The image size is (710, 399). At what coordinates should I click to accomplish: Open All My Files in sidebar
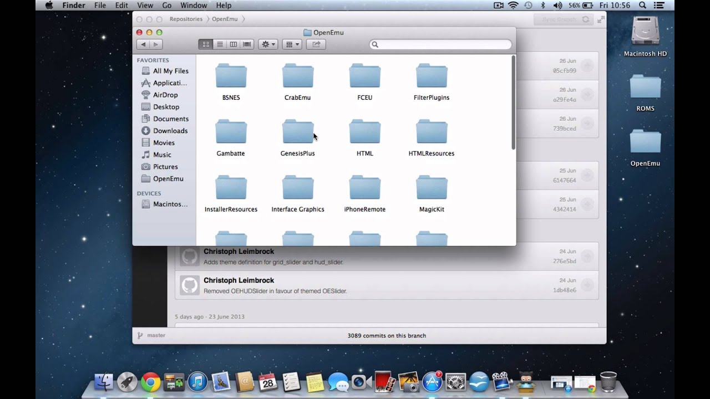165,71
